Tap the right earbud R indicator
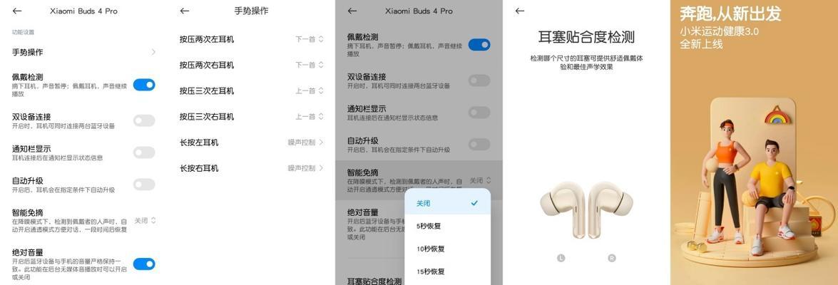This screenshot has width=838, height=285. 612,258
